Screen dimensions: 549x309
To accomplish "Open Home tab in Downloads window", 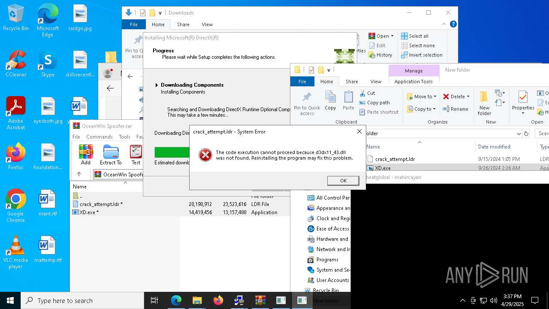I will [x=158, y=24].
